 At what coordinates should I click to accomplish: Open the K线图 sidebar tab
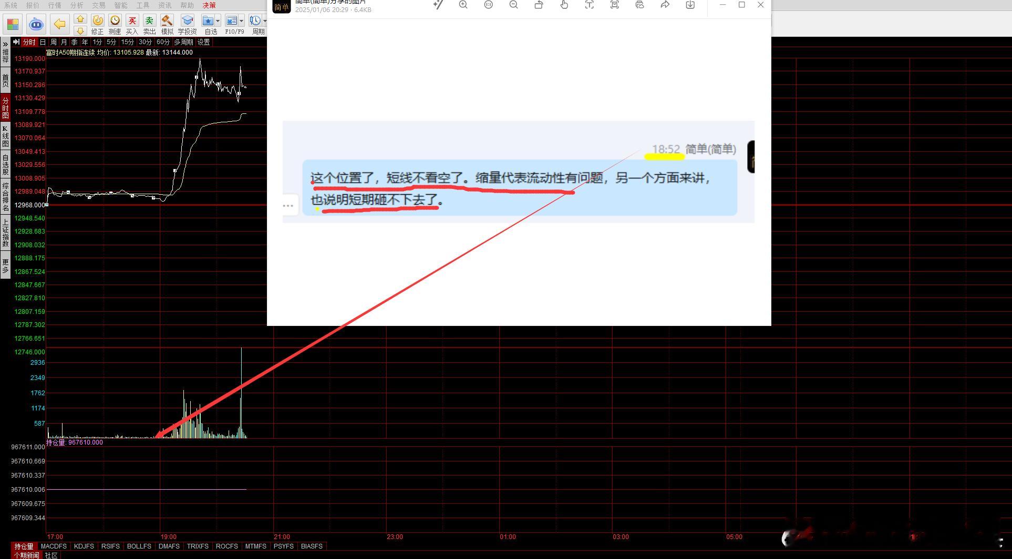coord(5,136)
